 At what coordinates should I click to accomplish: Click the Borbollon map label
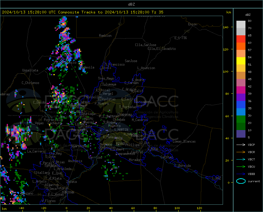[94, 97]
